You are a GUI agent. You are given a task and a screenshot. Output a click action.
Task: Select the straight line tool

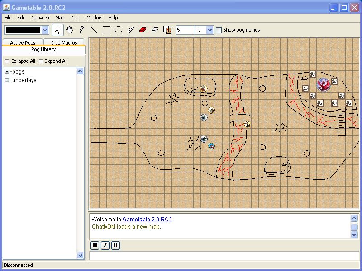tap(94, 30)
